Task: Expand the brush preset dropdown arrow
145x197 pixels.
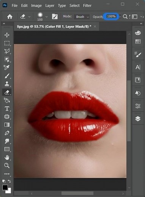Action: tap(46, 17)
